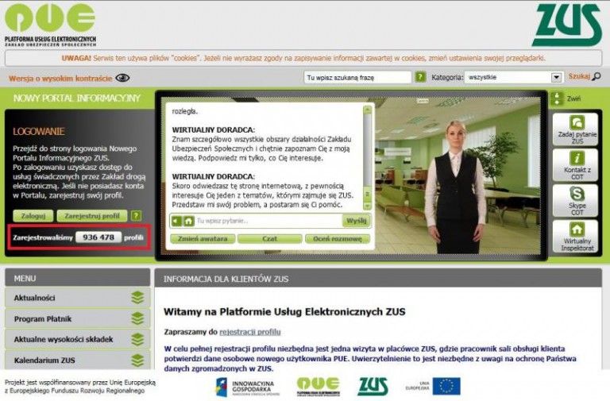Click the search phrase input field
Image resolution: width=610 pixels, height=401 pixels.
click(x=357, y=77)
